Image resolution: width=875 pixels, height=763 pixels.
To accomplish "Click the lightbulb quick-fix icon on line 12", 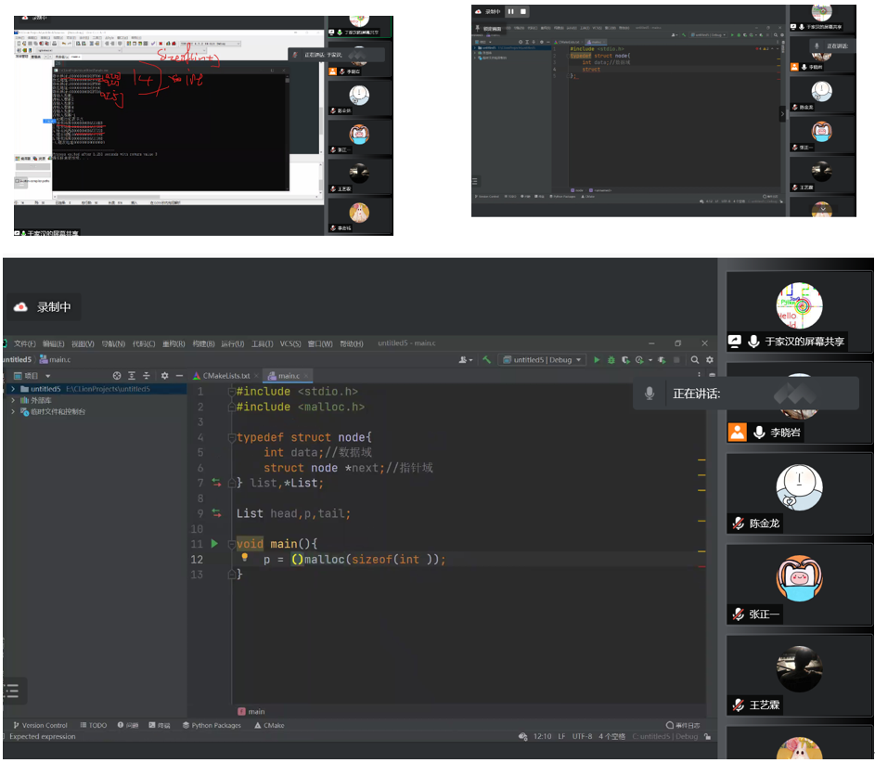I will [x=245, y=559].
